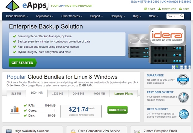Click the 'Disk: 15 GB' row
Screen dimensions: 193x133
pyautogui.click(x=40, y=115)
